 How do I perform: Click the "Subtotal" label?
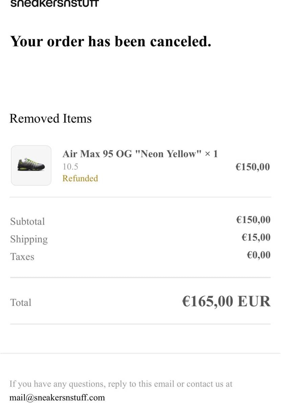click(x=27, y=222)
